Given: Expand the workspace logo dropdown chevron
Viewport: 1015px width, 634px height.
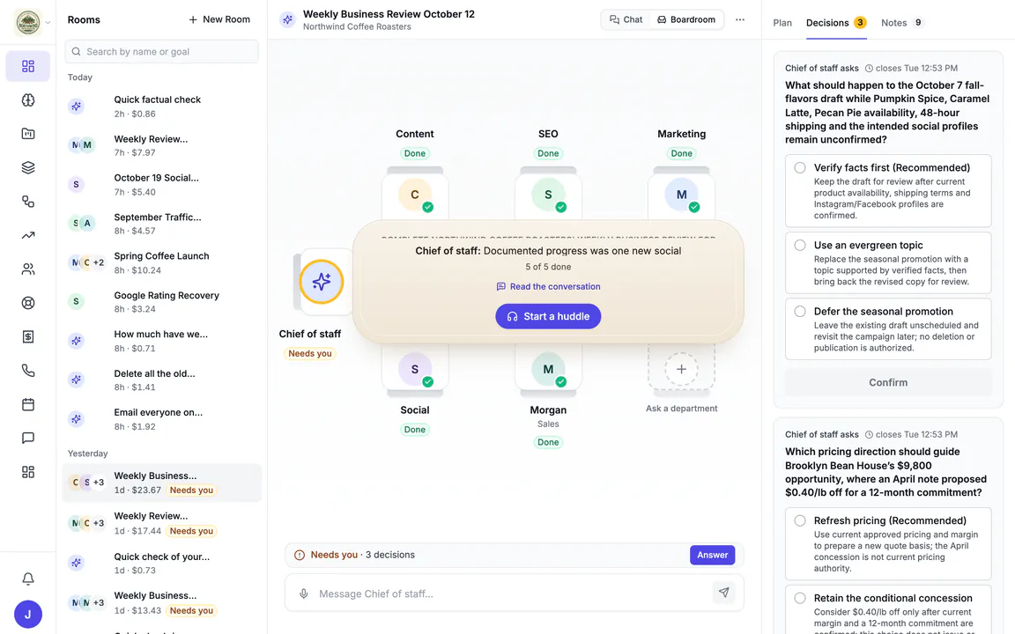Looking at the screenshot, I should click(48, 23).
